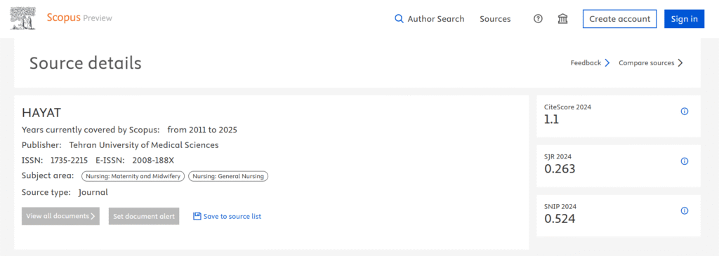Click View all documents chevron
The image size is (719, 256).
(93, 216)
